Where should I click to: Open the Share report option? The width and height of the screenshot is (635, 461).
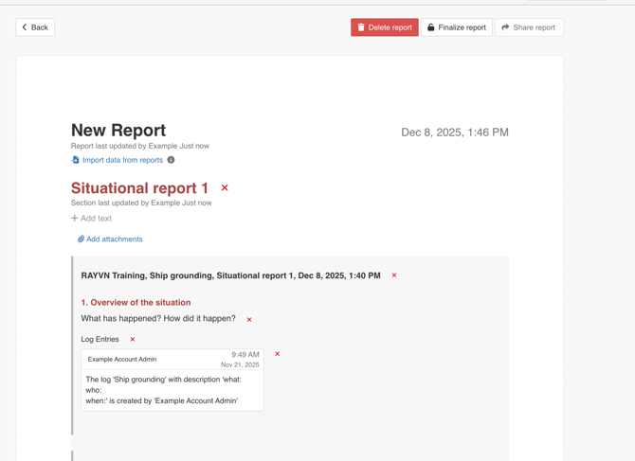529,27
